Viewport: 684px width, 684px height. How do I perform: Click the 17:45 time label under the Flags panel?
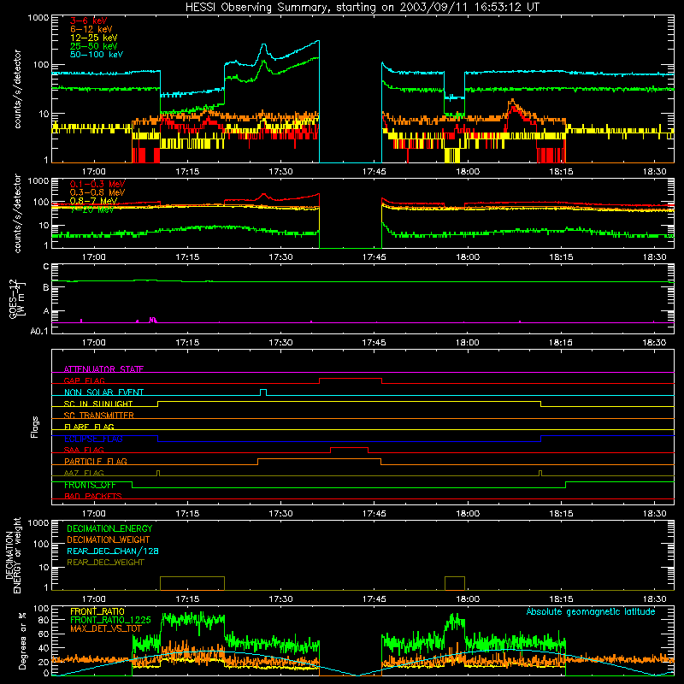[374, 514]
